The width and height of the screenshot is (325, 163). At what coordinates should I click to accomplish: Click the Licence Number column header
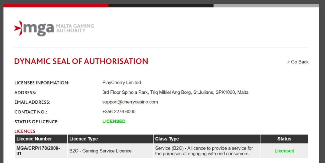(41, 139)
